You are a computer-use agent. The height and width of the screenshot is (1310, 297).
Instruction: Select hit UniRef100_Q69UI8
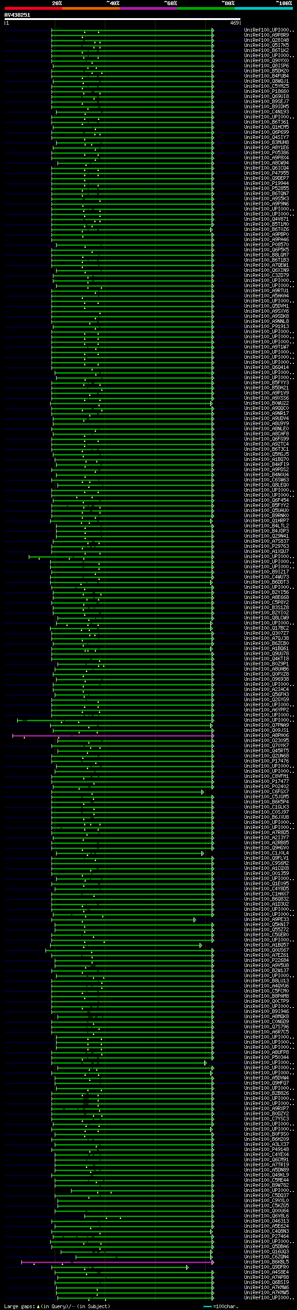click(x=266, y=97)
